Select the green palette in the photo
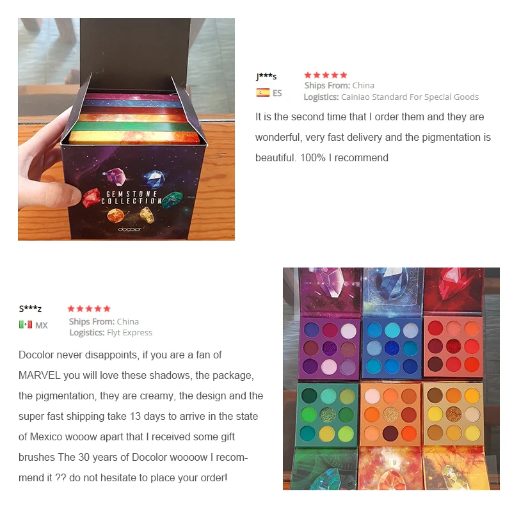The width and height of the screenshot is (512, 512). (327, 415)
